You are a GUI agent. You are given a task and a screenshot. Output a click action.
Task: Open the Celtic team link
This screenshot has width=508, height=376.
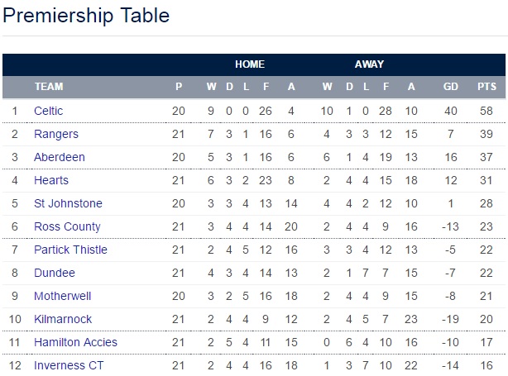(x=49, y=111)
